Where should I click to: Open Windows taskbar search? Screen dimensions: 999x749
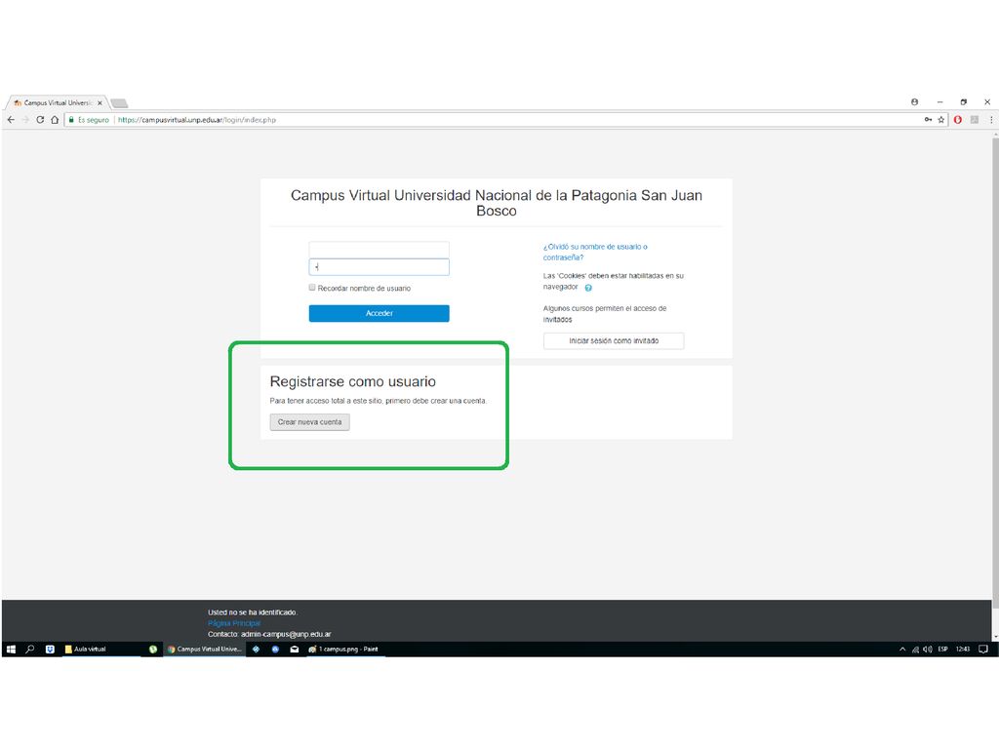(30, 649)
